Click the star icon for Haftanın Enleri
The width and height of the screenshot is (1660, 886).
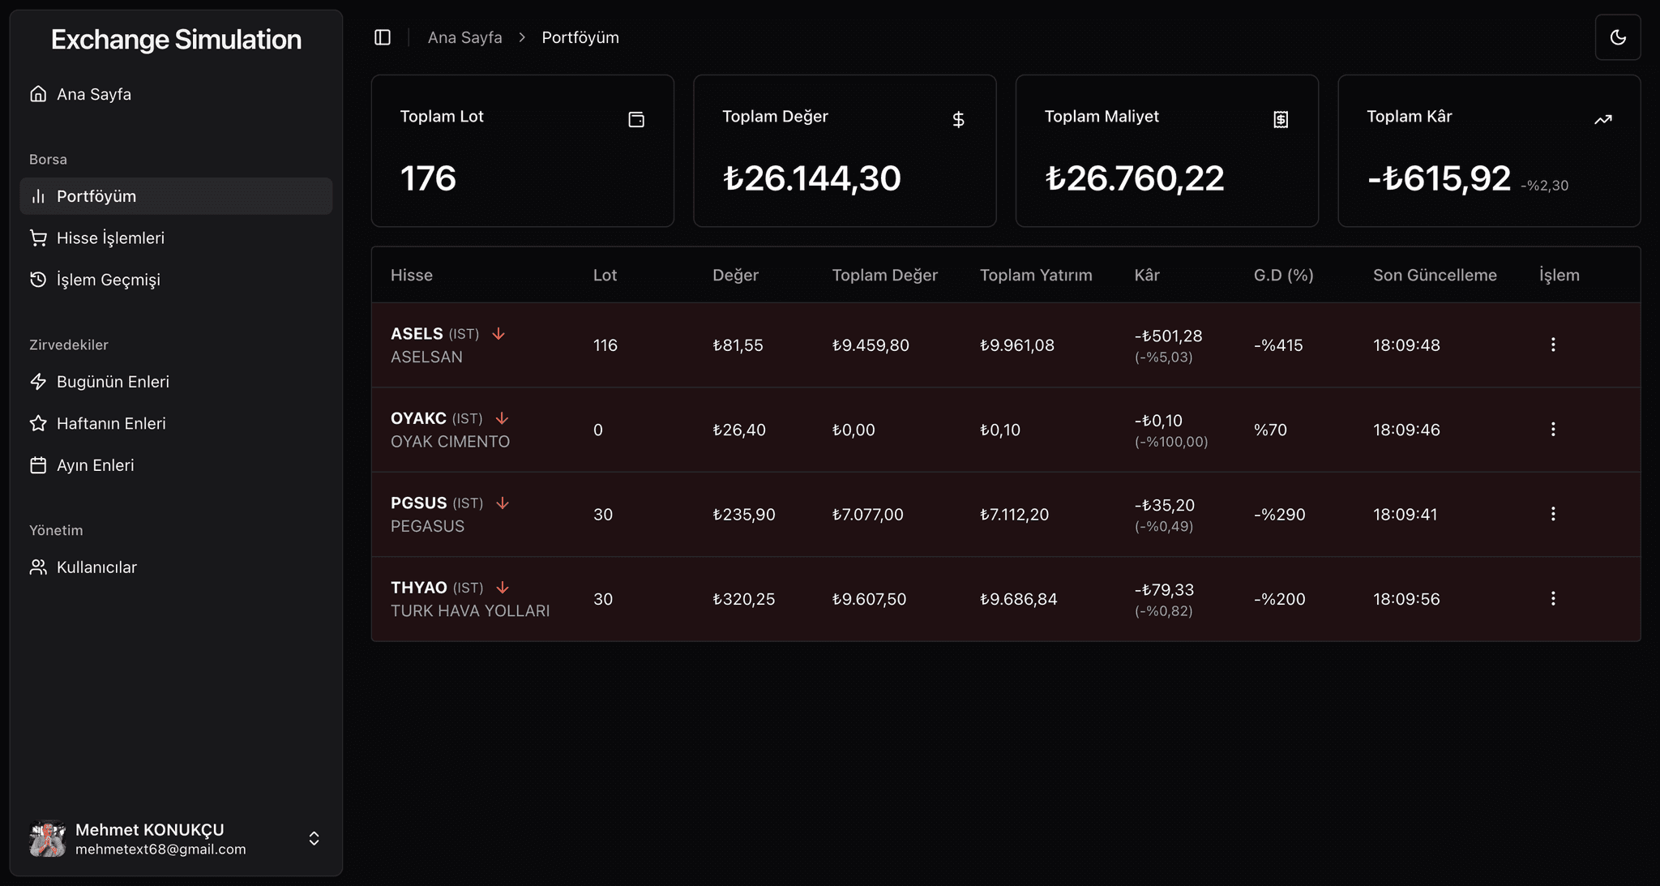coord(38,423)
